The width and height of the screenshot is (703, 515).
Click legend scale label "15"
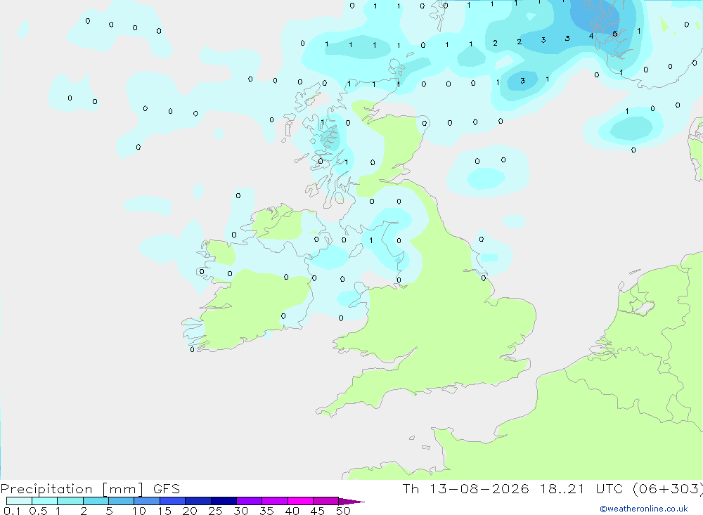[164, 511]
